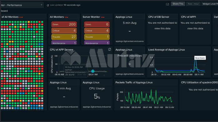Click the 08:47 AM label under Packets chart
The height and width of the screenshot is (122, 218).
pyautogui.click(x=147, y=107)
